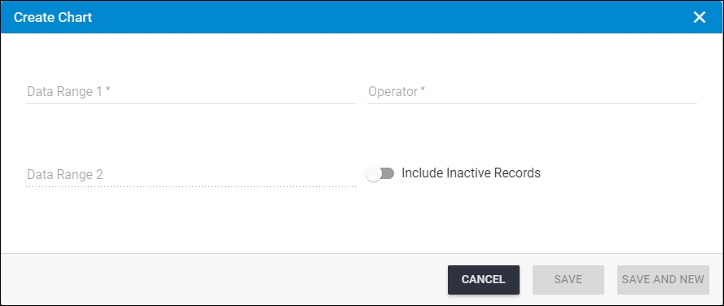Open the Operator dropdown field
The height and width of the screenshot is (306, 724).
coord(532,92)
